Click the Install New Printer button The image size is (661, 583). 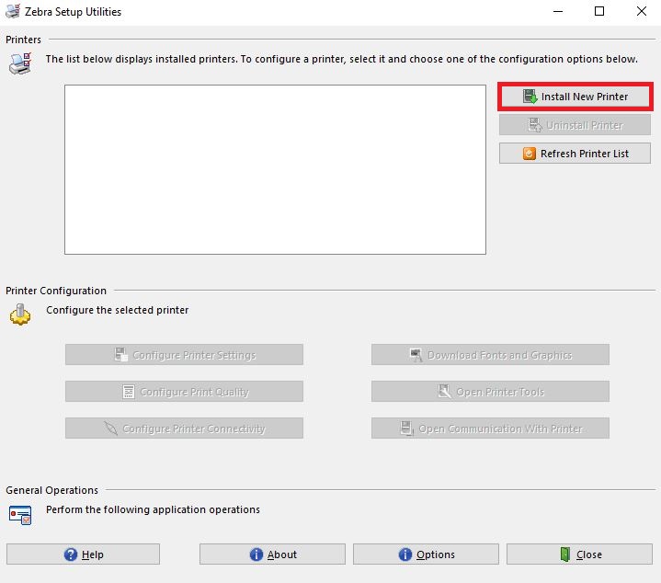click(x=575, y=97)
